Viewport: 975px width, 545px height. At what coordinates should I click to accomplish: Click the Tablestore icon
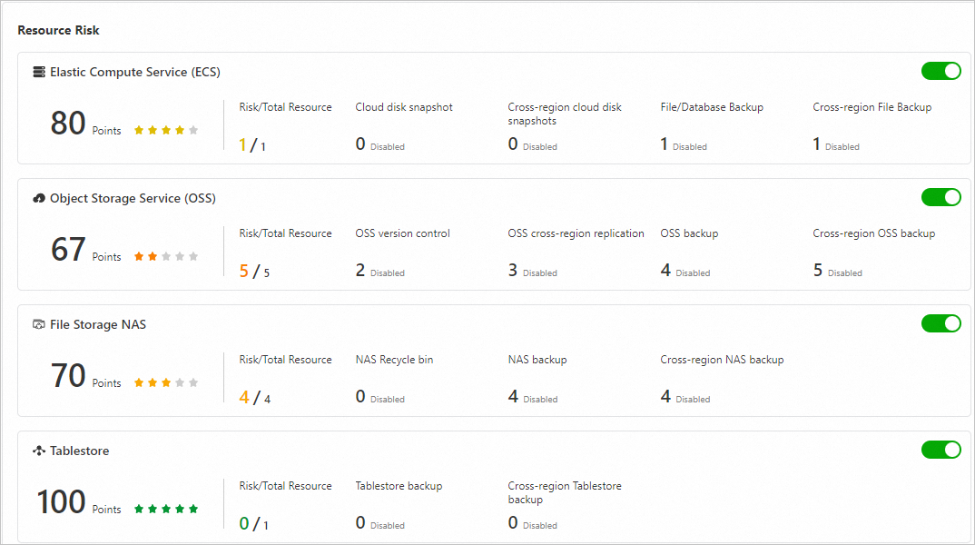coord(39,451)
